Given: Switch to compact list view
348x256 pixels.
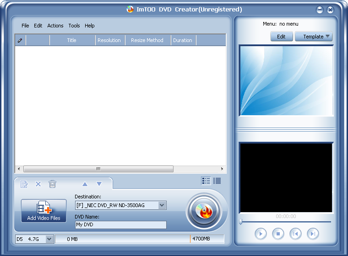Looking at the screenshot, I should pyautogui.click(x=217, y=181).
